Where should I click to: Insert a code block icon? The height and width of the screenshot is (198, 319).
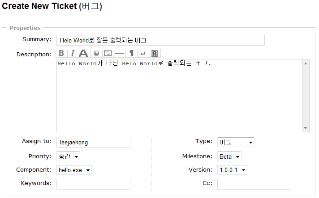click(108, 53)
